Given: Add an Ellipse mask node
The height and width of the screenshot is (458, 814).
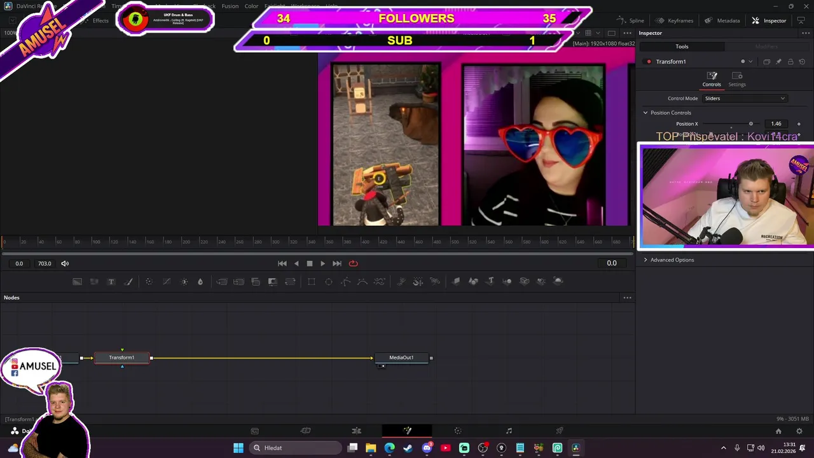Looking at the screenshot, I should point(329,281).
